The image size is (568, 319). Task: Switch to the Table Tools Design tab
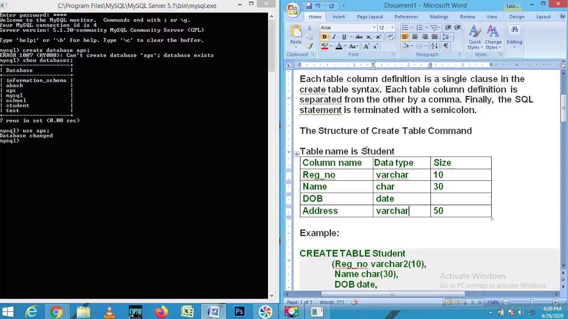tap(517, 17)
